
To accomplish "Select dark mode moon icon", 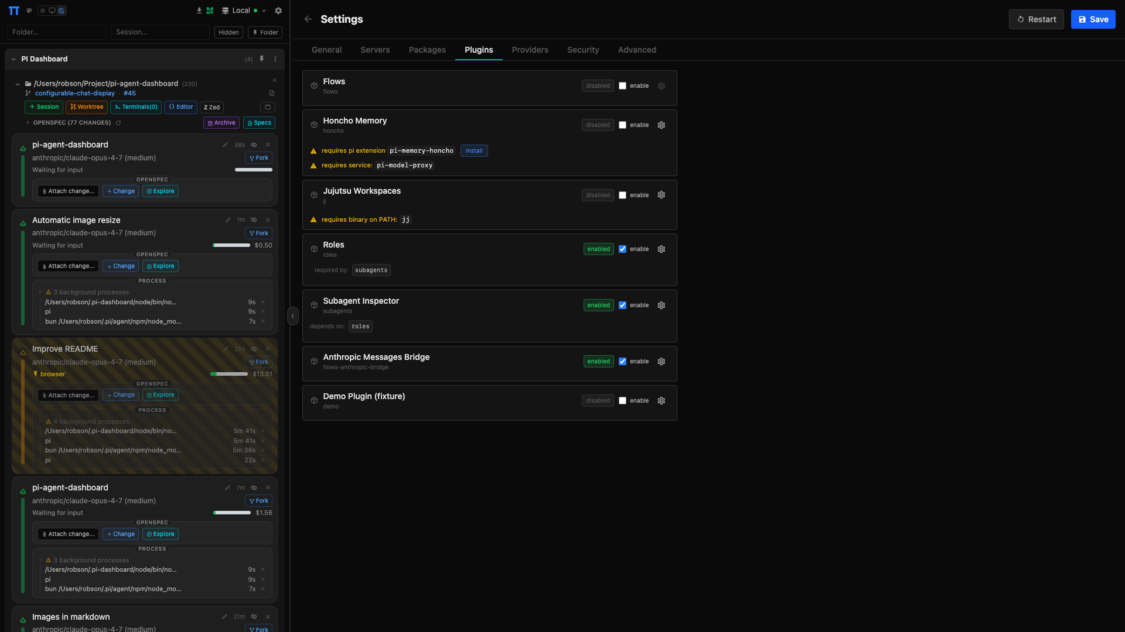I will [x=62, y=11].
